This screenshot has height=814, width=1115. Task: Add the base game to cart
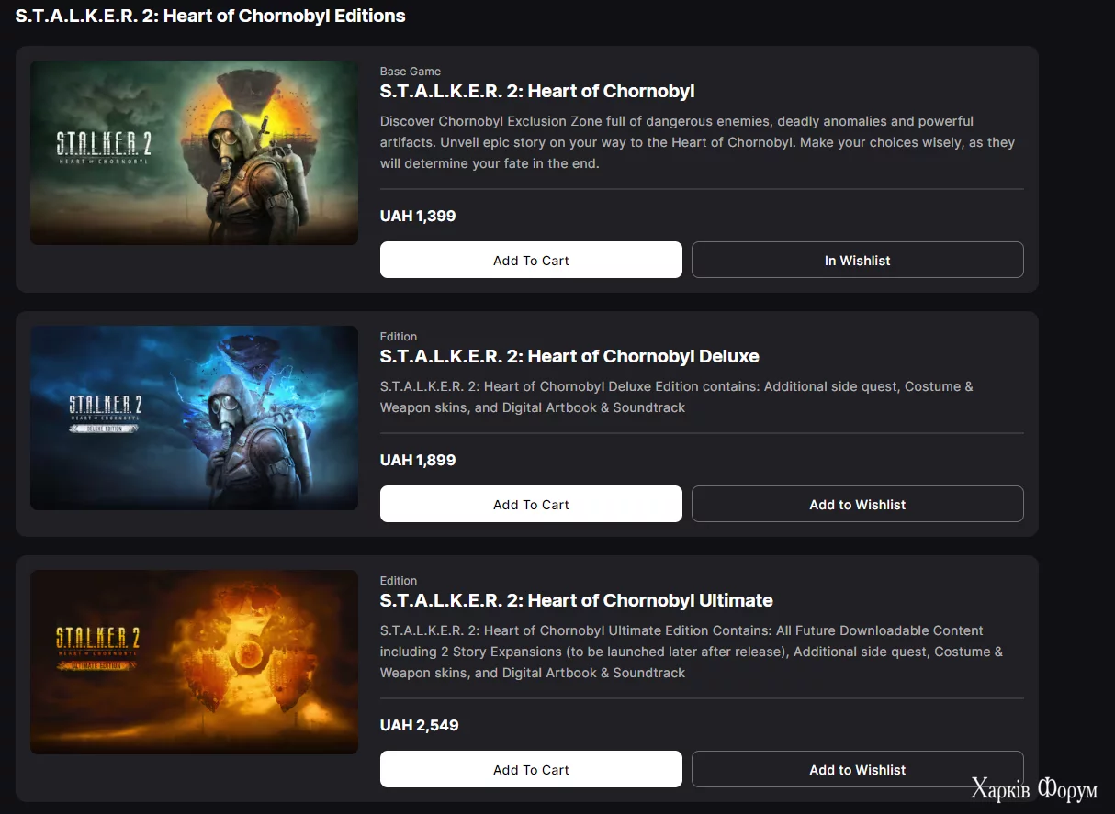point(531,260)
